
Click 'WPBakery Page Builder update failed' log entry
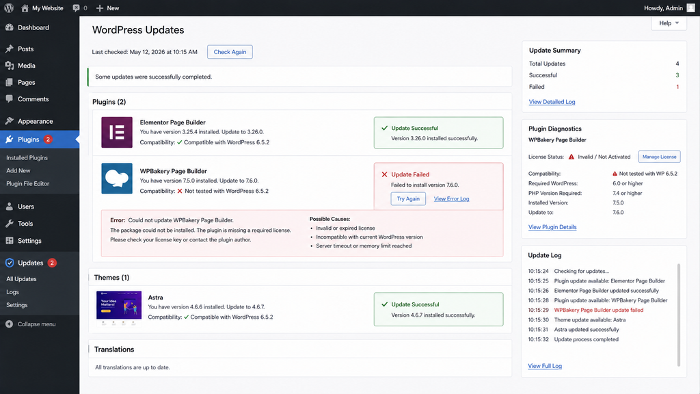click(x=599, y=310)
